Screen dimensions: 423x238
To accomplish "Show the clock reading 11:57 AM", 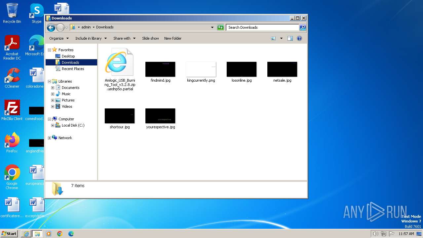I will tap(406, 234).
